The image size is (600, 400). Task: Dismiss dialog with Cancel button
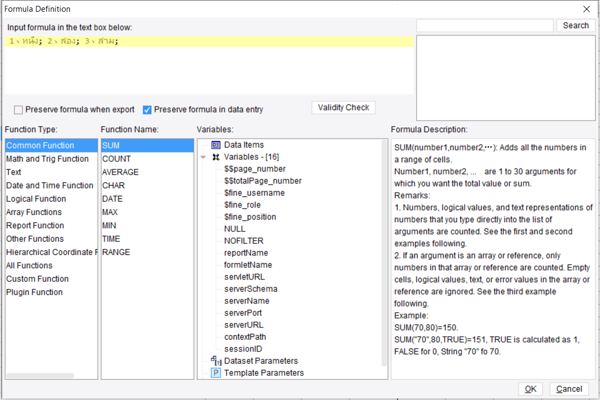click(x=569, y=389)
